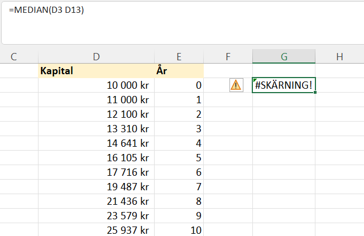Select column G header
The image size is (364, 236).
point(284,56)
